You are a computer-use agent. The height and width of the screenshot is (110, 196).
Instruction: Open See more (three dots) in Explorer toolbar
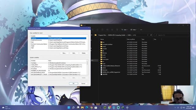141,30
